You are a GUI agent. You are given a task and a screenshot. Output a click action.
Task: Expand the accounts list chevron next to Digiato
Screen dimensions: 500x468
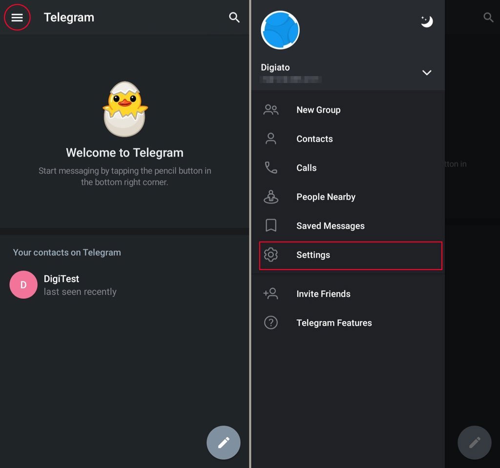[427, 73]
